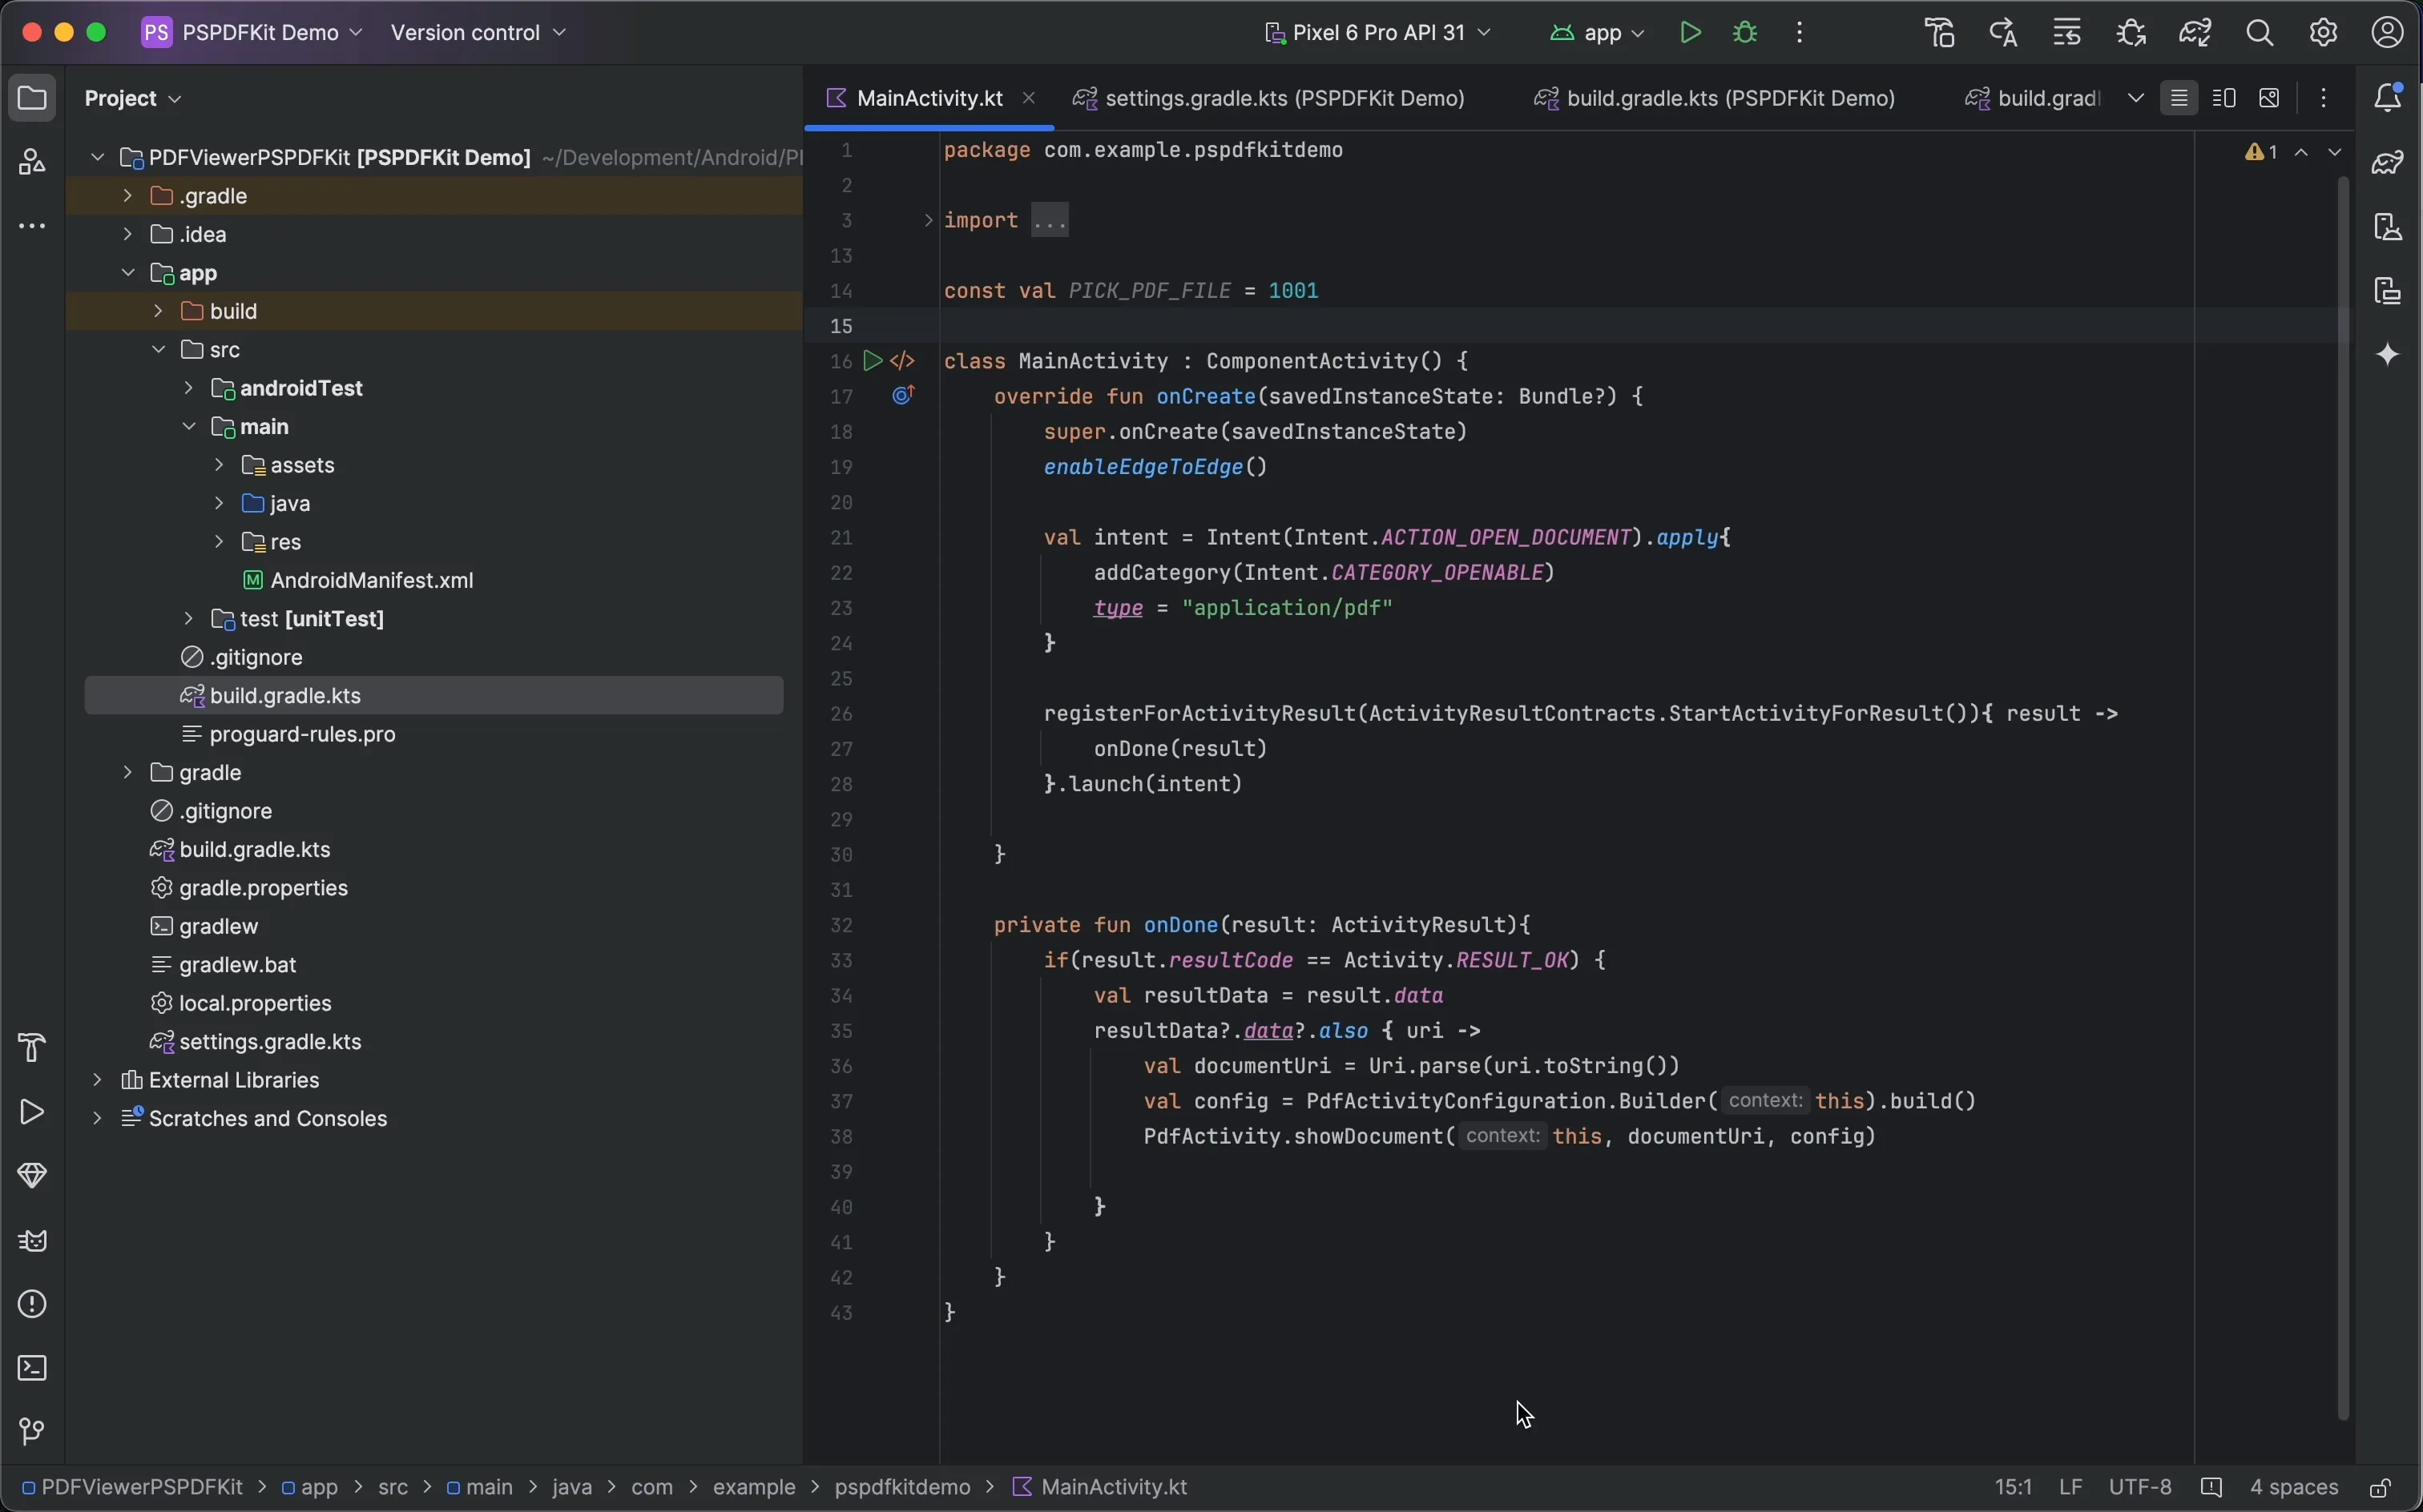The height and width of the screenshot is (1512, 2423).
Task: Run the app on Pixel 6 Pro emulator
Action: (1689, 31)
